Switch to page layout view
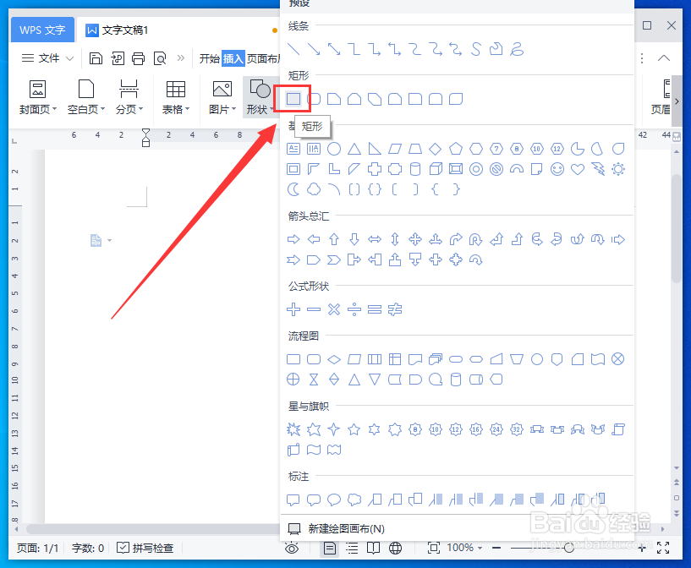Image resolution: width=691 pixels, height=568 pixels. [330, 548]
